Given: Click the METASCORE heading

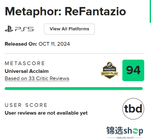Looking at the screenshot, I should (25, 64).
